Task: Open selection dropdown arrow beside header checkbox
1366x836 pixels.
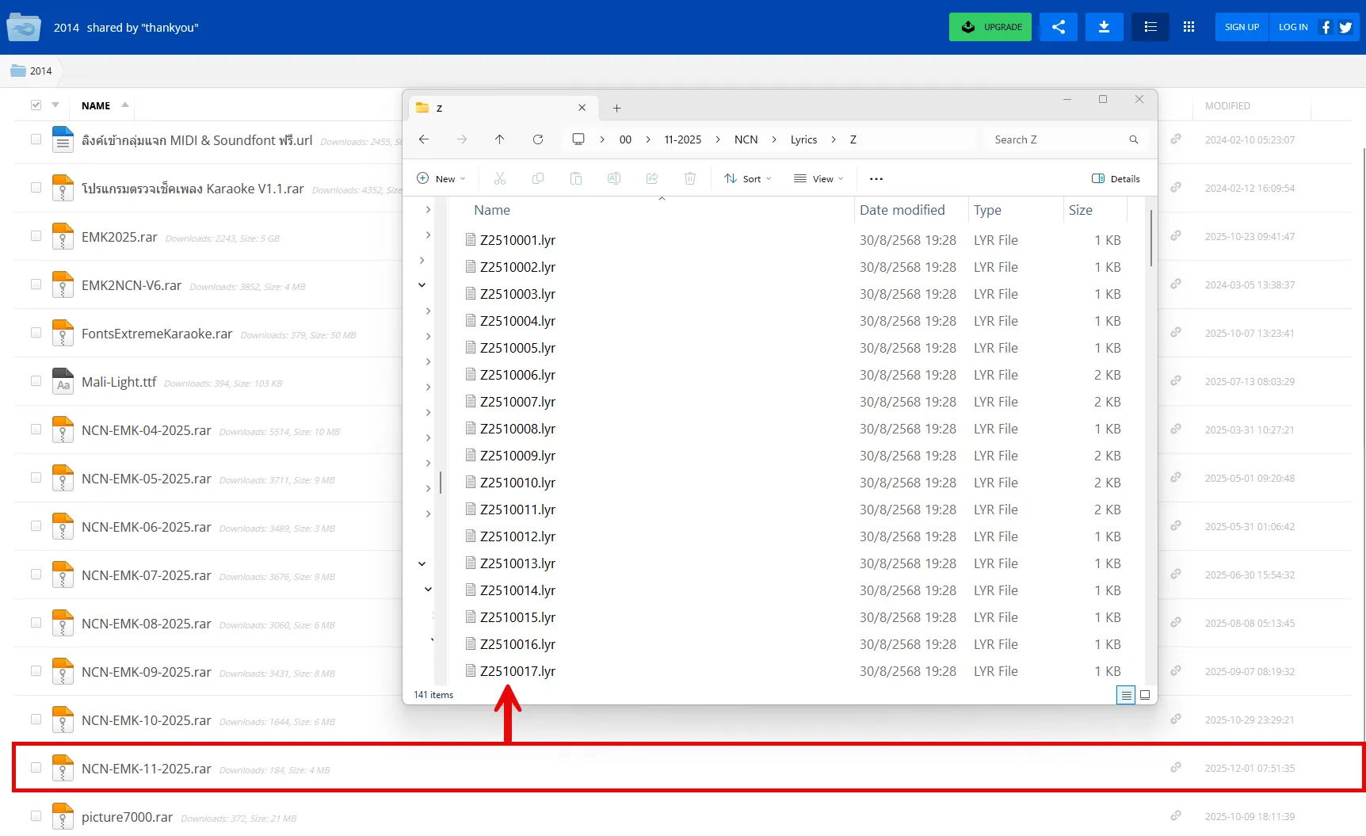Action: coord(55,105)
